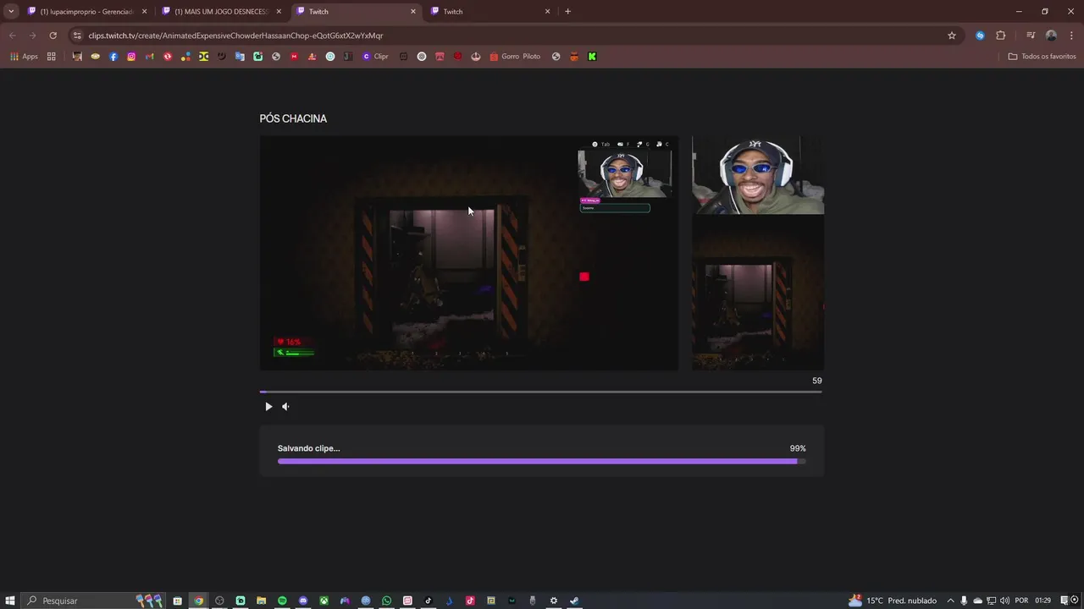Open the Apps bookmarks shortcut
Image resolution: width=1084 pixels, height=609 pixels.
click(24, 57)
